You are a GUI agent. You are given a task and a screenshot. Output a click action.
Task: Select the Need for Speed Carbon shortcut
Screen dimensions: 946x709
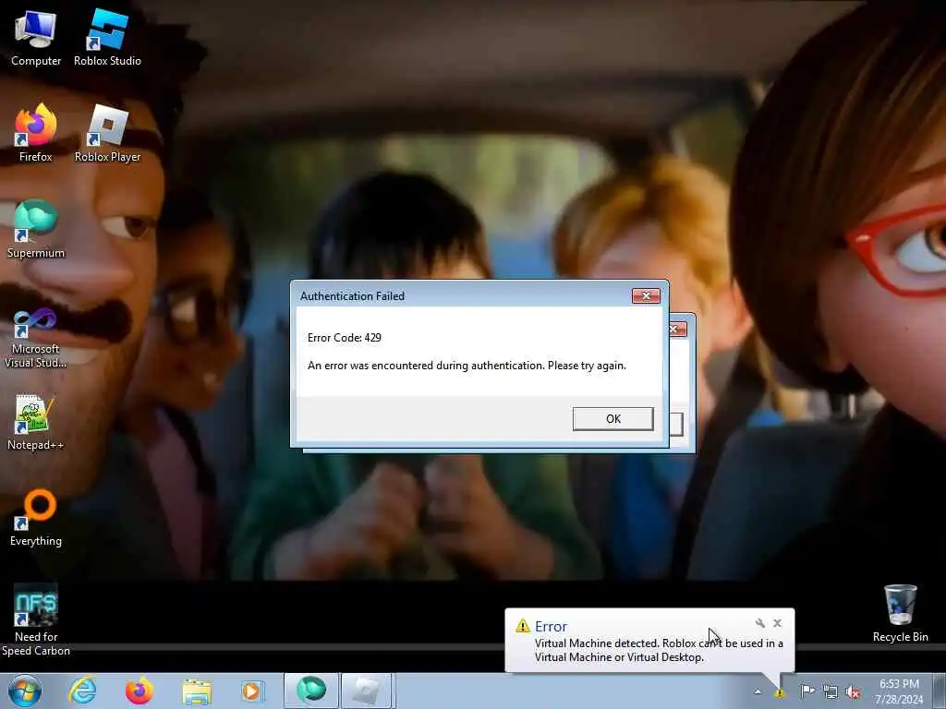tap(36, 619)
